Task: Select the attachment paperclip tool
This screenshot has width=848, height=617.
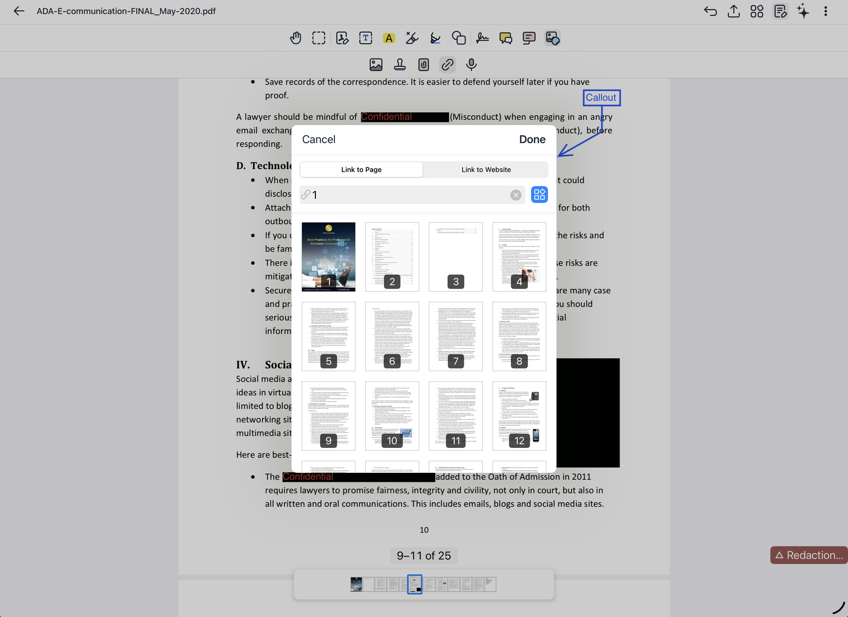Action: pos(423,65)
